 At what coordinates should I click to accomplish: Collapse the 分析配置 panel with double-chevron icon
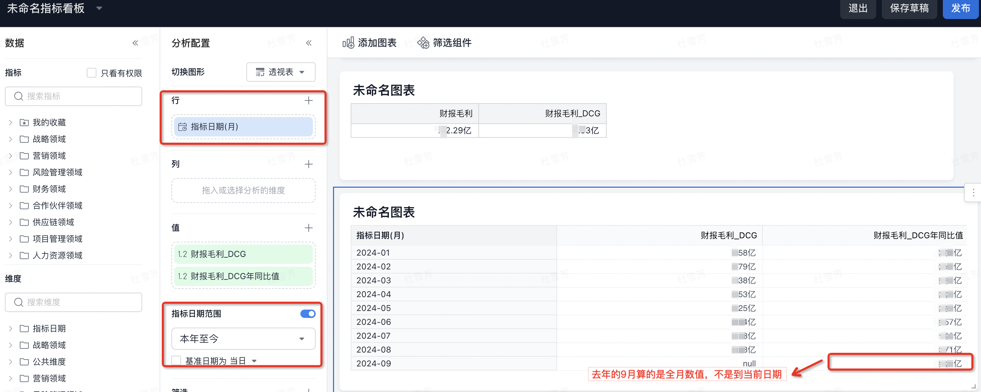click(x=308, y=43)
